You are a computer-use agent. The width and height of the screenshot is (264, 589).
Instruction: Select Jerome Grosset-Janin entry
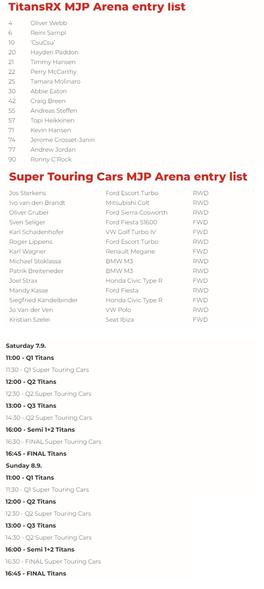62,140
